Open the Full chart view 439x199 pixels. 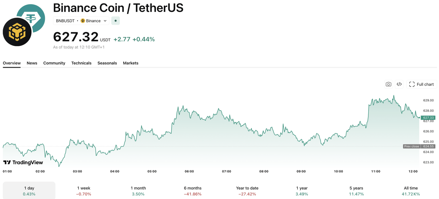421,84
